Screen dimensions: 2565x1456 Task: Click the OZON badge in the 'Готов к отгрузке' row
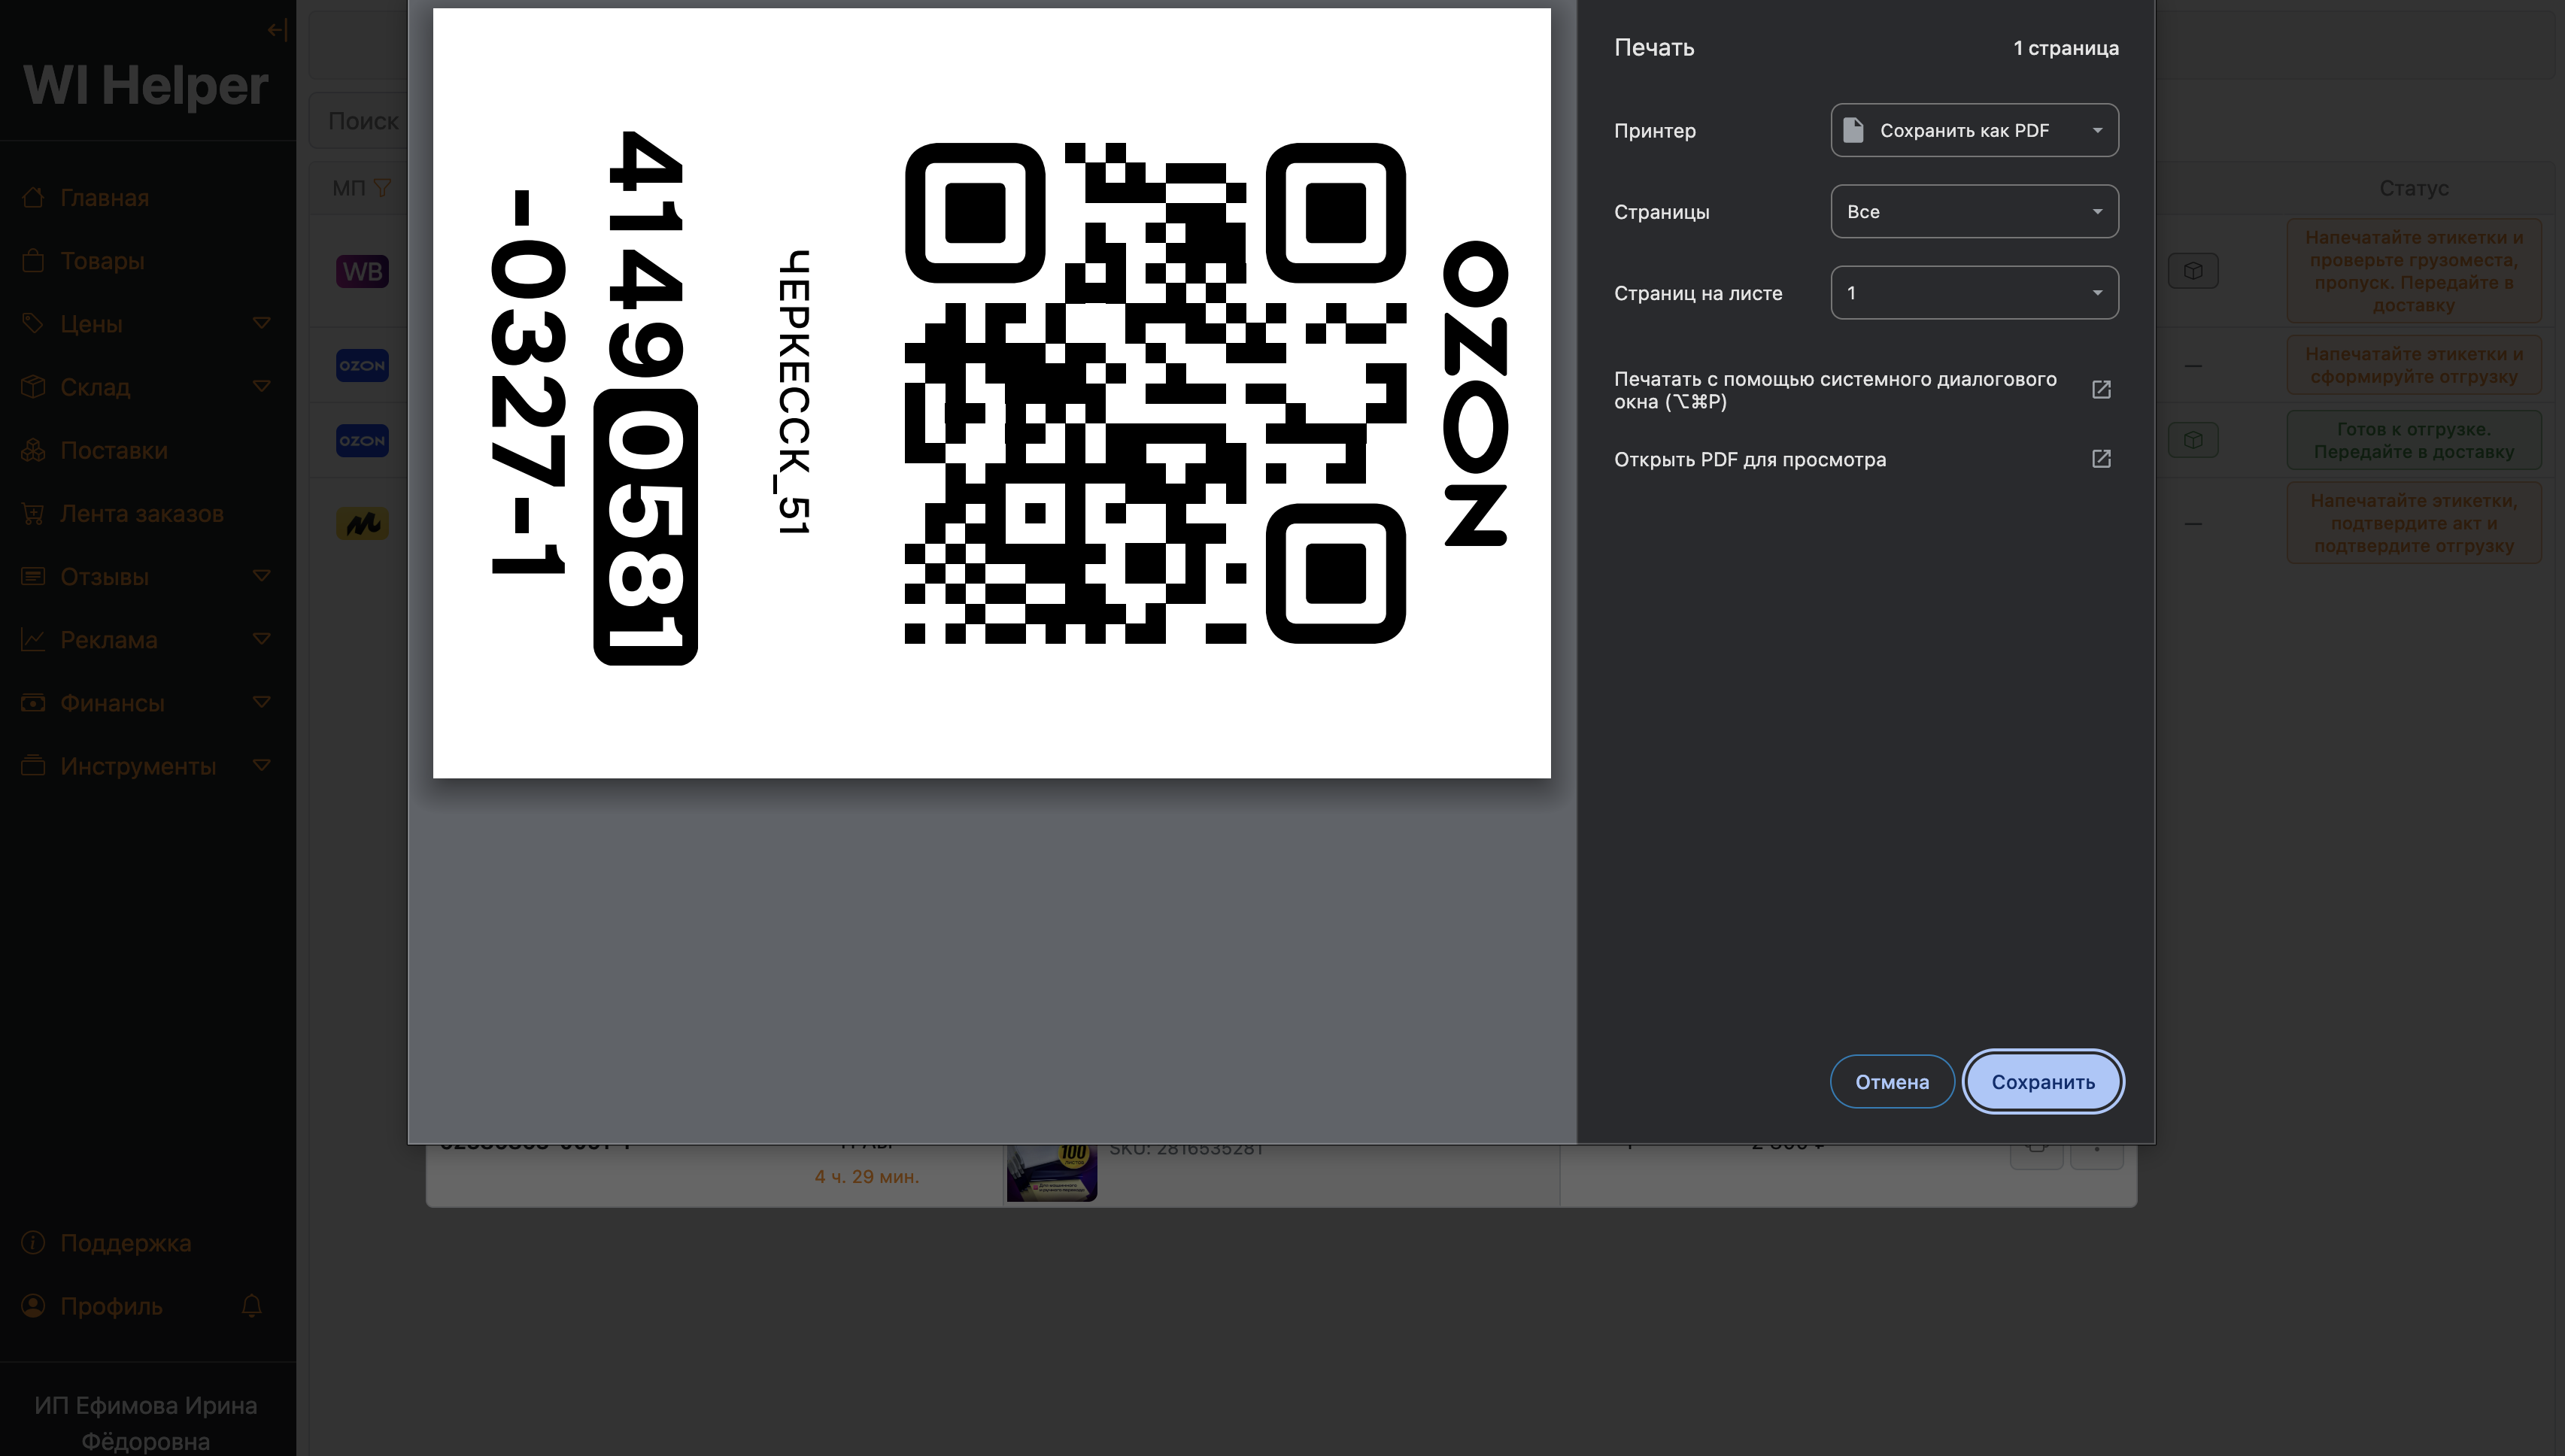click(362, 441)
